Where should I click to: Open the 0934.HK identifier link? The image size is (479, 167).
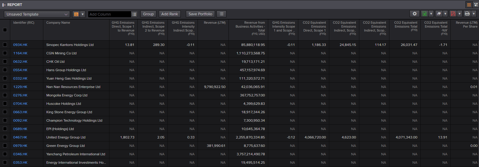(20, 45)
